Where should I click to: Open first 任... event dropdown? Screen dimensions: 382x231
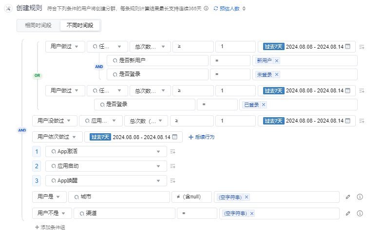point(107,47)
